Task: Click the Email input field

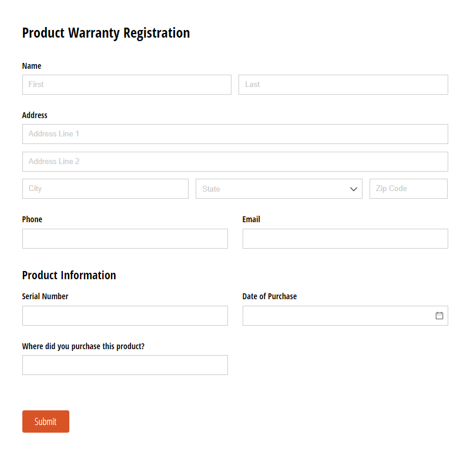Action: coord(345,238)
